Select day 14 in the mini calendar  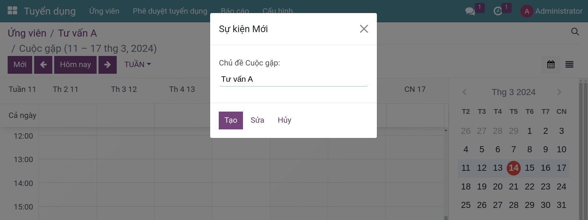click(513, 168)
